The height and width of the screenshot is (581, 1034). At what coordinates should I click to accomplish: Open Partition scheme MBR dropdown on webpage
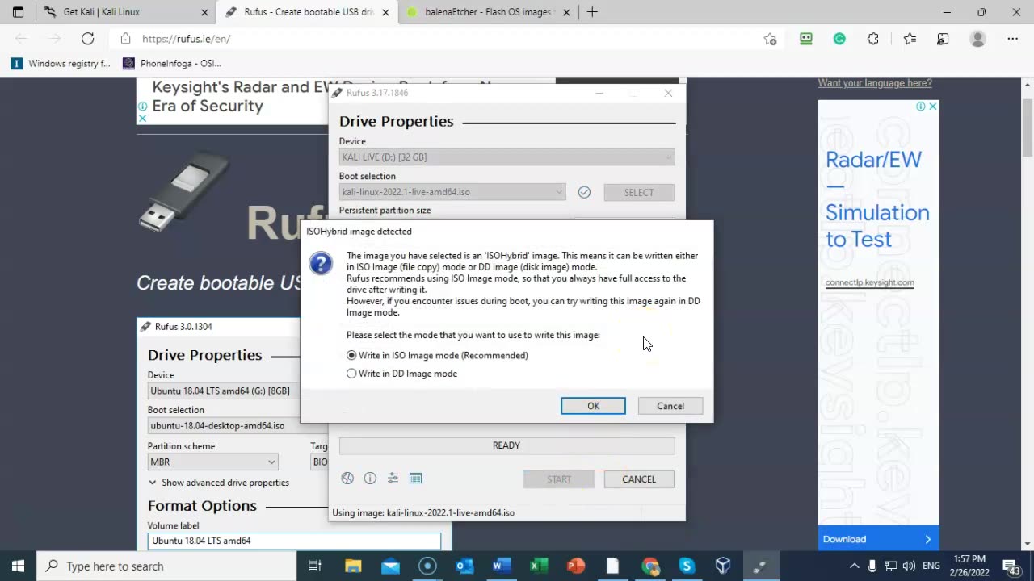[x=212, y=462]
